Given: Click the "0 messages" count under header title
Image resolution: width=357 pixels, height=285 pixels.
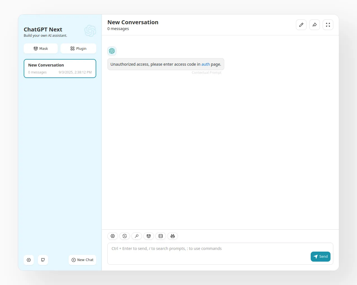Looking at the screenshot, I should [118, 29].
